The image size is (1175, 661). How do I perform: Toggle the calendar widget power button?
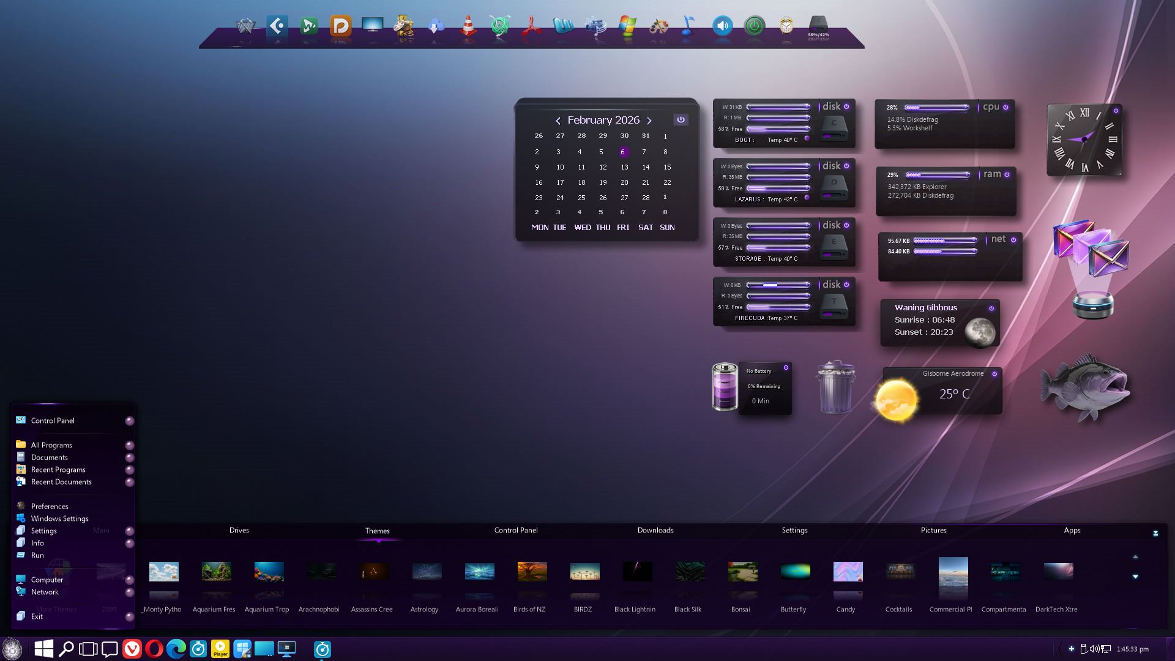click(681, 120)
